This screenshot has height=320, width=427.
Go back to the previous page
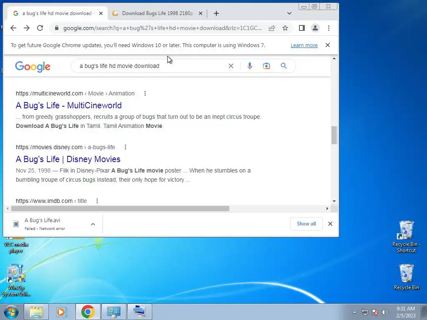point(13,28)
